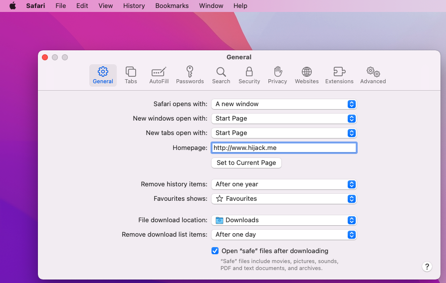This screenshot has width=446, height=283.
Task: Open the Passwords key icon pane
Action: pyautogui.click(x=190, y=75)
